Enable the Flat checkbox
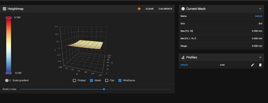This screenshot has width=268, height=103. [x=107, y=80]
